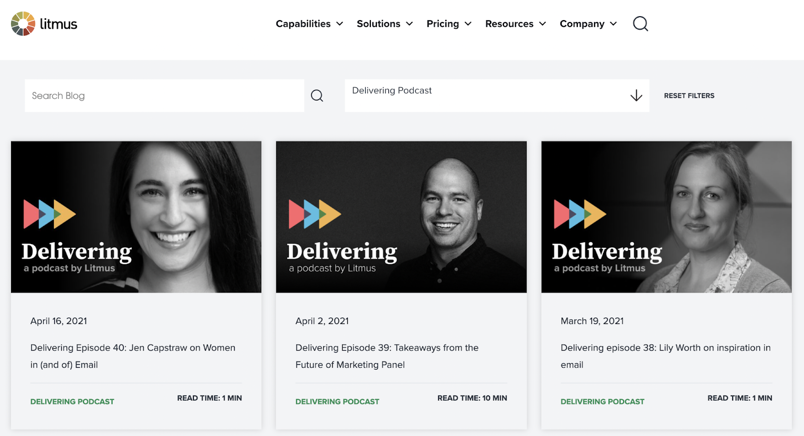This screenshot has height=436, width=804.
Task: Click the Capabilities chevron arrow
Action: click(x=340, y=24)
